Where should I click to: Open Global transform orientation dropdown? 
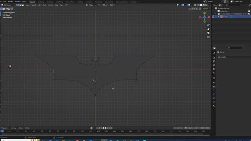91,5
